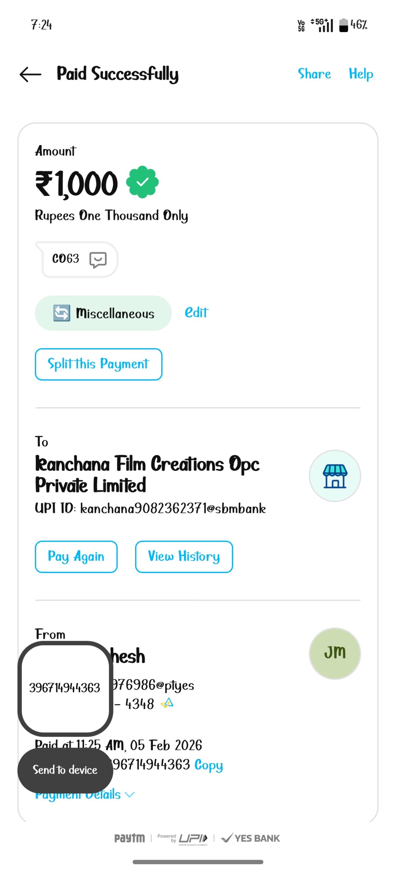Tap Split this Payment button

pyautogui.click(x=98, y=364)
